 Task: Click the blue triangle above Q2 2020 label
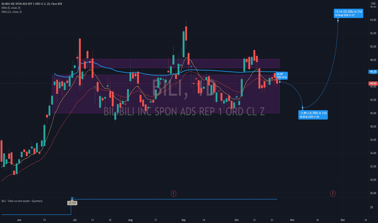[x=72, y=198]
